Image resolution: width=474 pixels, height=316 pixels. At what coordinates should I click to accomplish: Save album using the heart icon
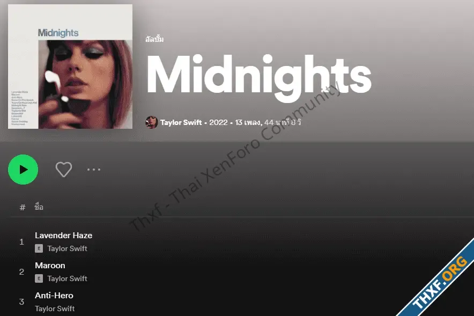tap(64, 170)
